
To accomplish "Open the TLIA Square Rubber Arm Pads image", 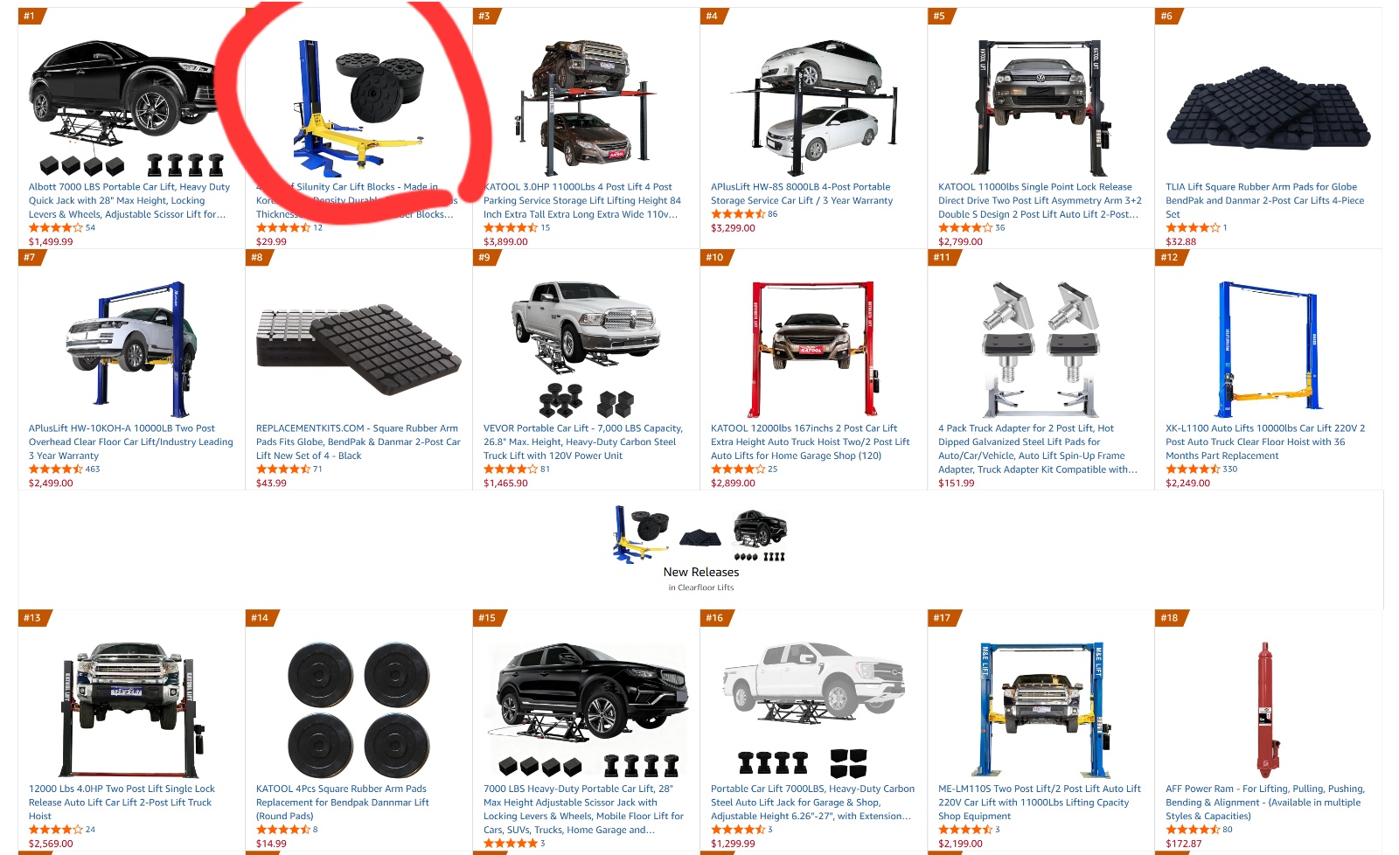I will [x=1268, y=109].
